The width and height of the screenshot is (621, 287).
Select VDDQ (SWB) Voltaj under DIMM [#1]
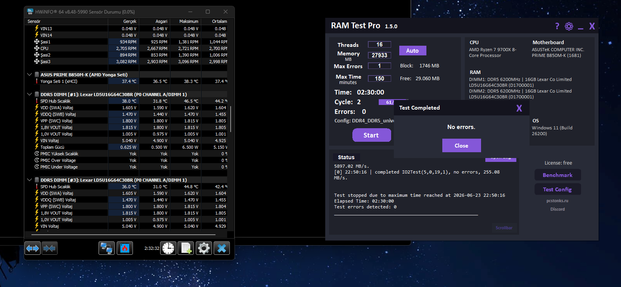coord(126,114)
